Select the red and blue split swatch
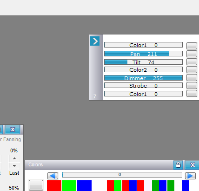 pos(129,185)
